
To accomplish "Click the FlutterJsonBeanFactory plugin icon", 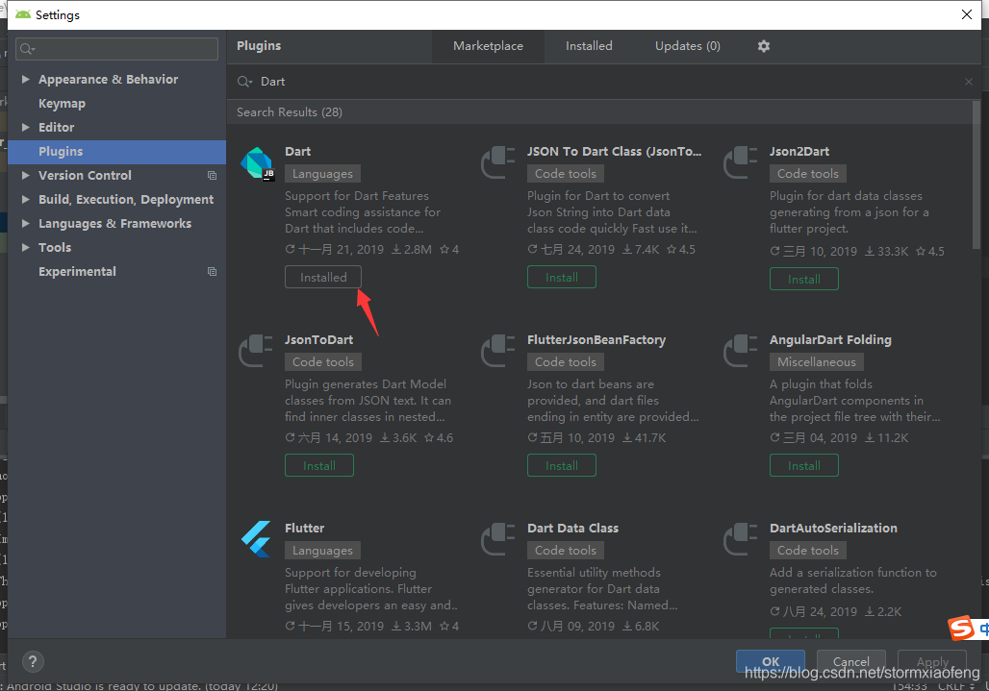I will click(x=498, y=351).
